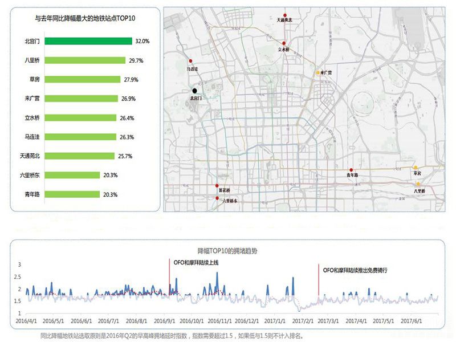Click the red 马连洼 marker on the map
Viewport: 456px width, 342px height.
(x=191, y=62)
